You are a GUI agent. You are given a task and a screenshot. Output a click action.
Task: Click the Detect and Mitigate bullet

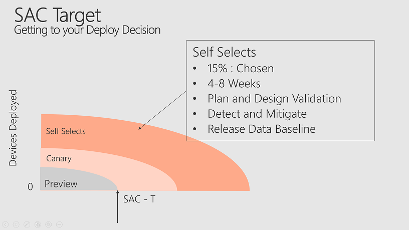[257, 114]
